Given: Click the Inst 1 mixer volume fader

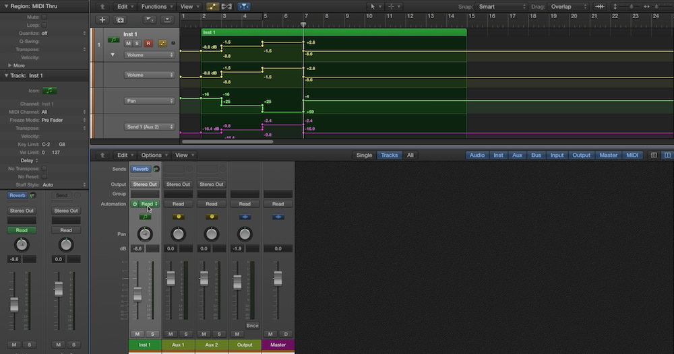Looking at the screenshot, I should (x=137, y=293).
